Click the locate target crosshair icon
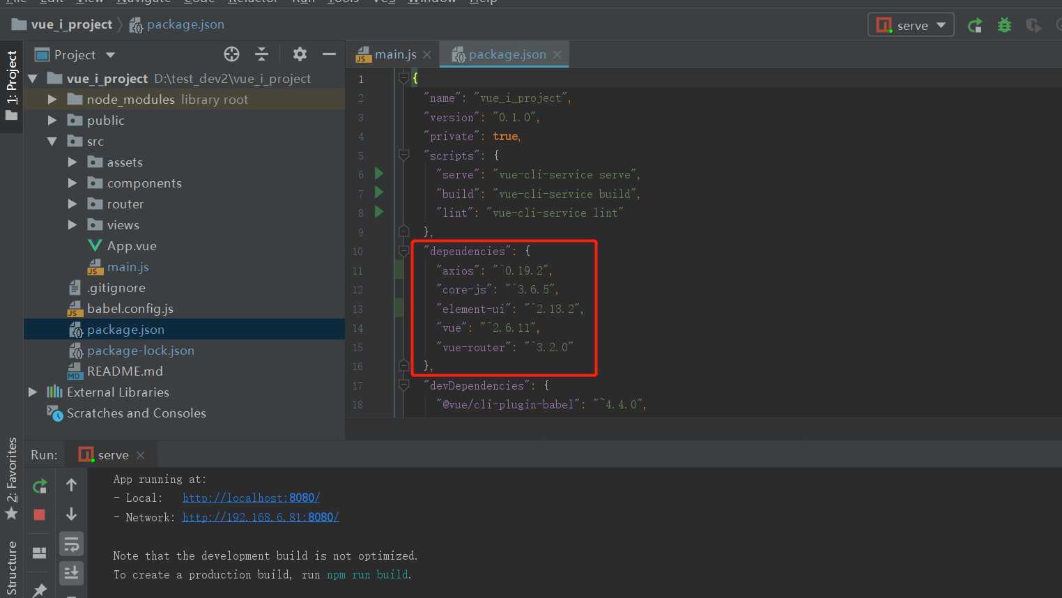This screenshot has height=598, width=1062. pos(231,54)
